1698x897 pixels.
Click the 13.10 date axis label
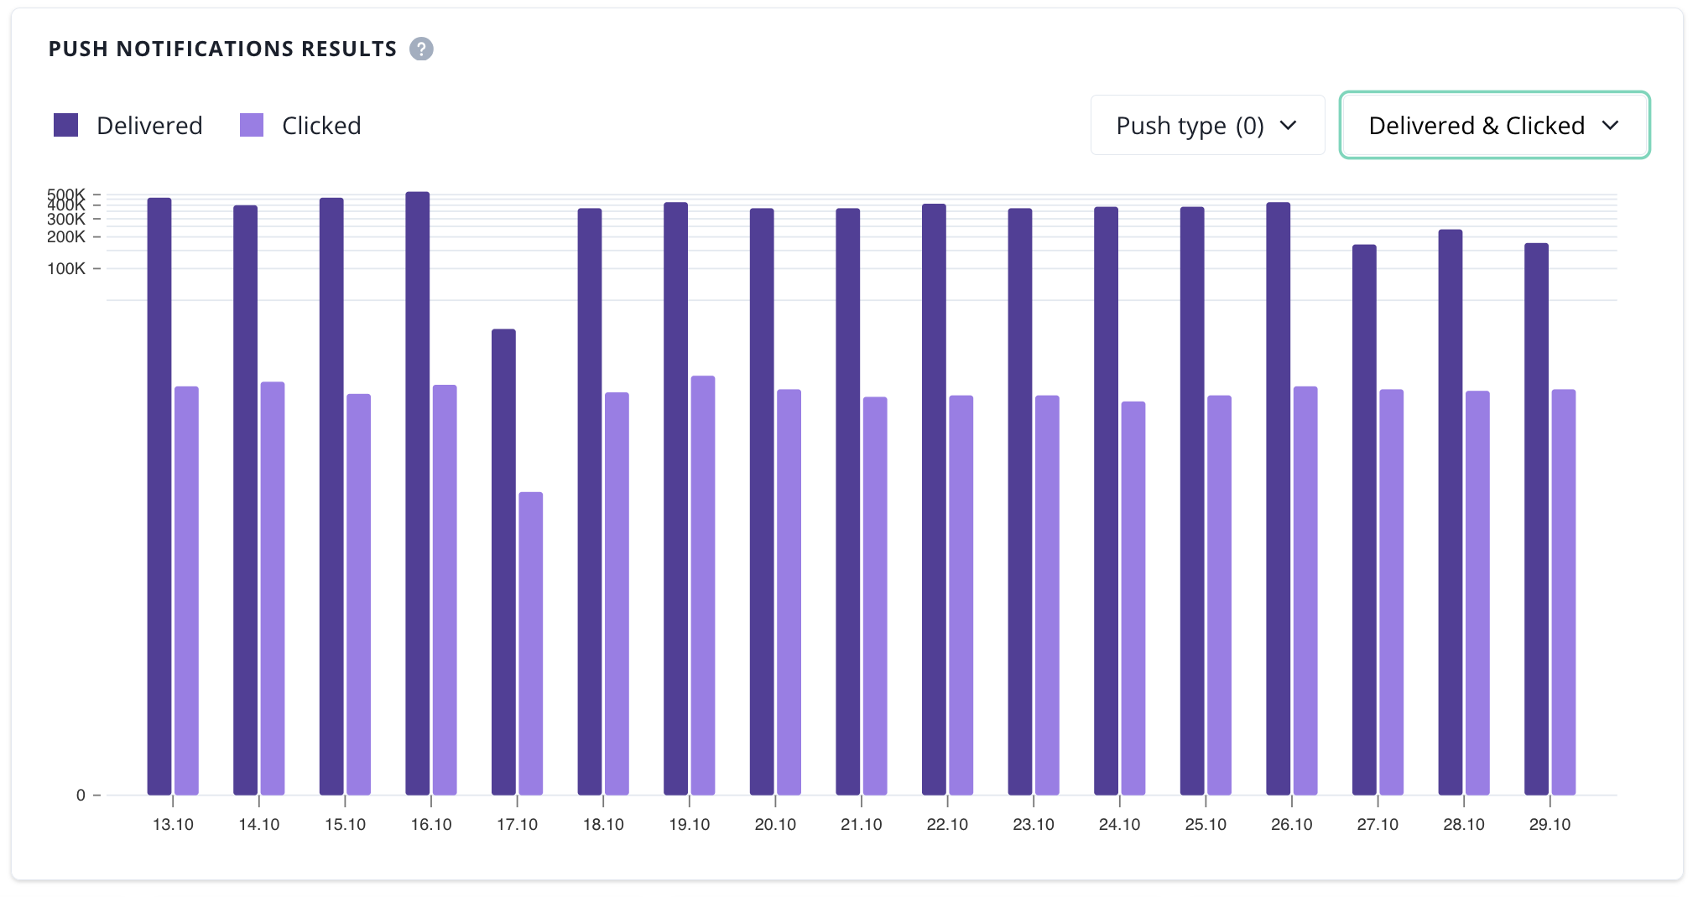coord(173,825)
